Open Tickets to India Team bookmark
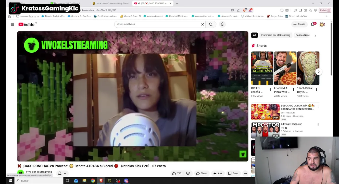Viewport: 339px width, 184px height. tap(297, 16)
